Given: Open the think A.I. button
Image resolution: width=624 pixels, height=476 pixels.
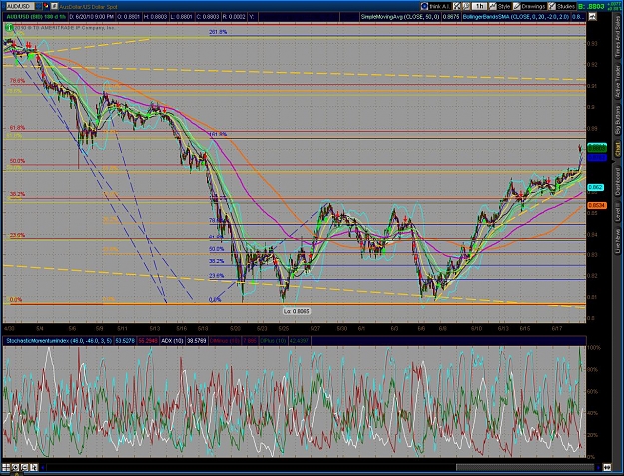Looking at the screenshot, I should 436,6.
